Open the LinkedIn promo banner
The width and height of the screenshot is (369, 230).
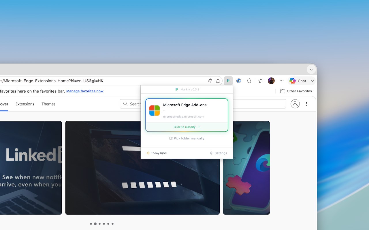(31, 168)
